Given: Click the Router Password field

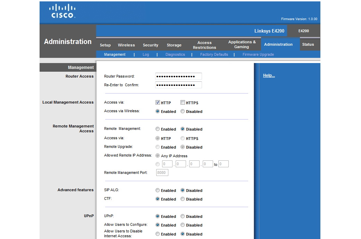Looking at the screenshot, I should click(178, 76).
